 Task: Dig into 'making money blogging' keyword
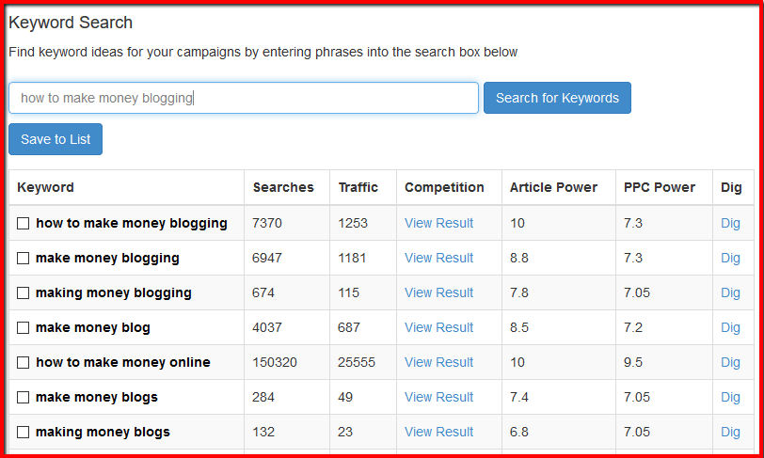pos(730,292)
